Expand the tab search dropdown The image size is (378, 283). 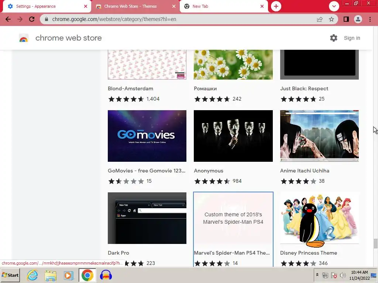(334, 6)
